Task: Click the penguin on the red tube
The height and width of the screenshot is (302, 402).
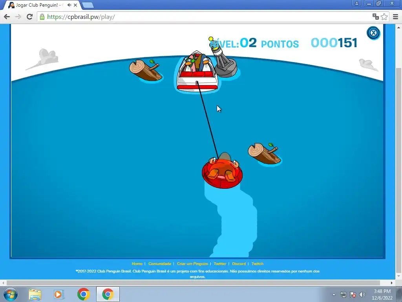Action: tap(222, 171)
